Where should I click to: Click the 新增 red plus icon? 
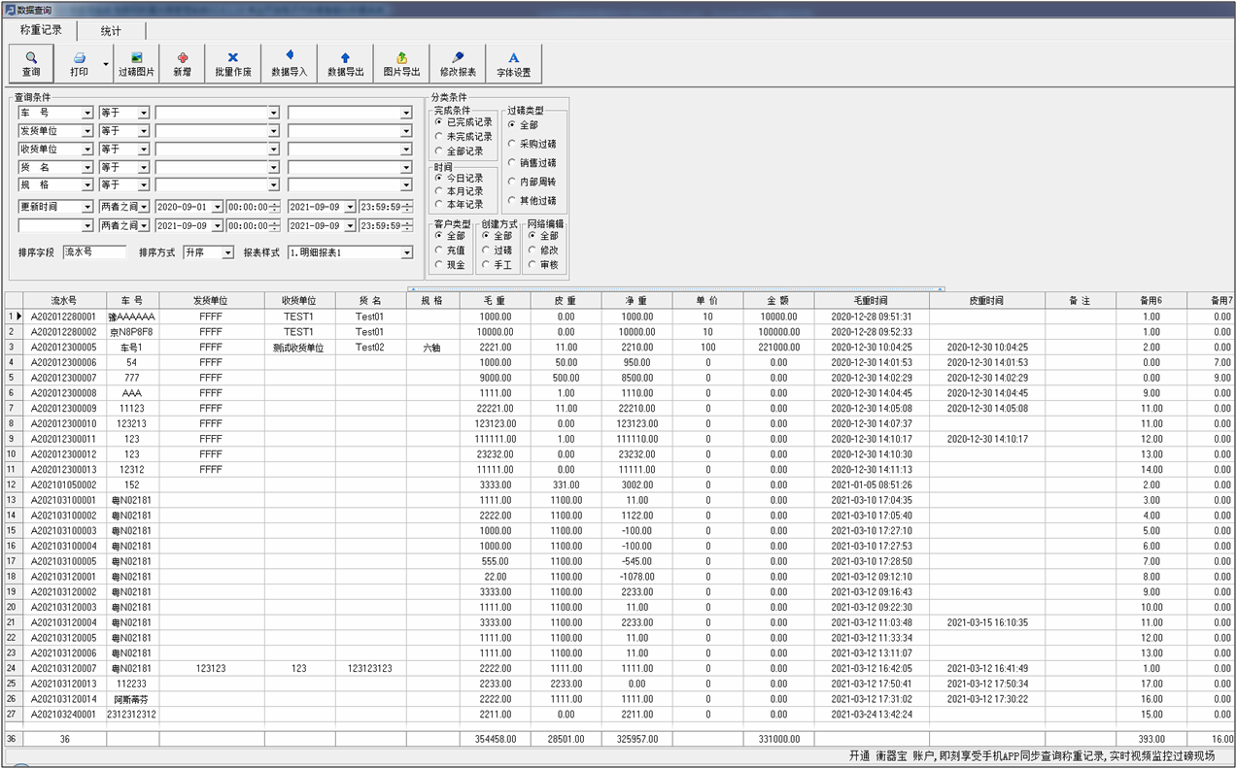(183, 64)
